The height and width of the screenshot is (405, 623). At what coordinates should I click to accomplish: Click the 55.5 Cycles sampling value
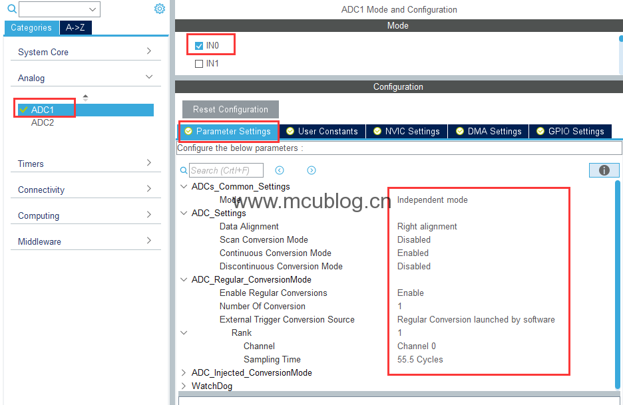click(420, 359)
